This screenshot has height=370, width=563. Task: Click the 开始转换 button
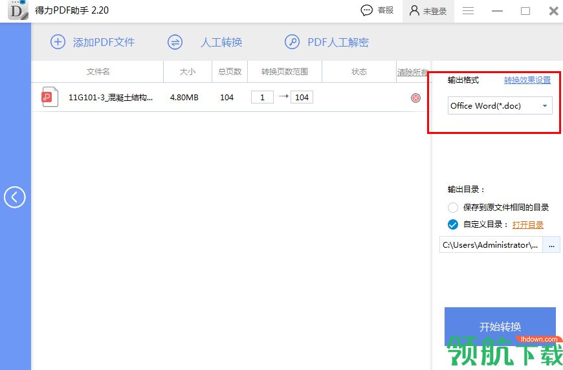(x=500, y=326)
